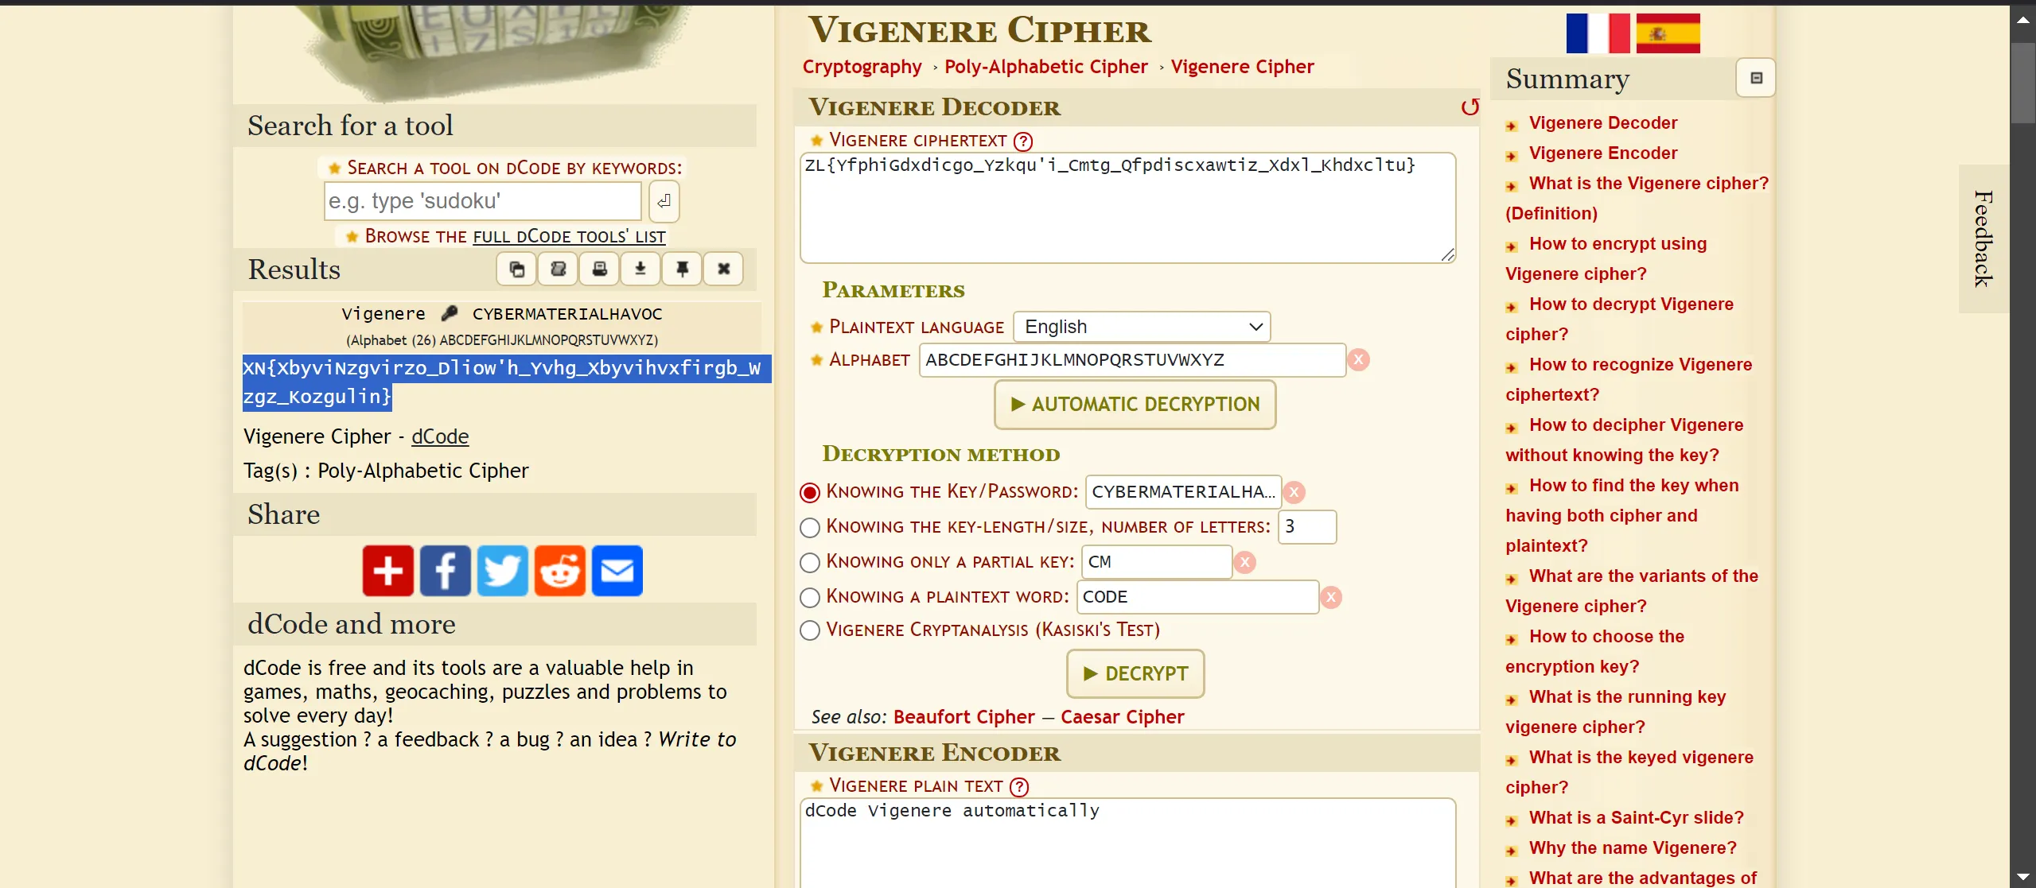The width and height of the screenshot is (2036, 888).
Task: Click the print results icon
Action: click(599, 270)
